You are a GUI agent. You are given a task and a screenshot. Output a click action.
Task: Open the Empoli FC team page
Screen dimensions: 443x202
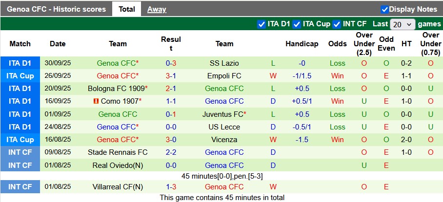[x=224, y=76]
